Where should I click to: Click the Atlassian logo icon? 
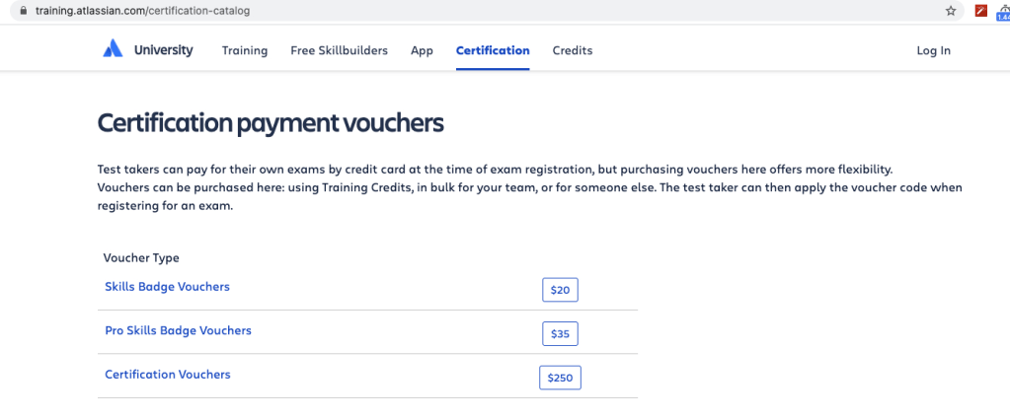[x=113, y=49]
